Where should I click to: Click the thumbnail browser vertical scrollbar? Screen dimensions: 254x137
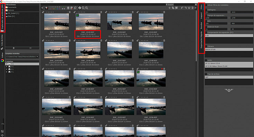[196, 36]
